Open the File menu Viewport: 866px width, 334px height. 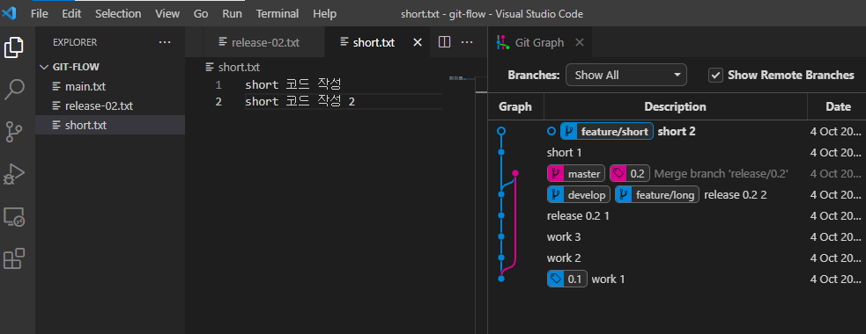[40, 13]
